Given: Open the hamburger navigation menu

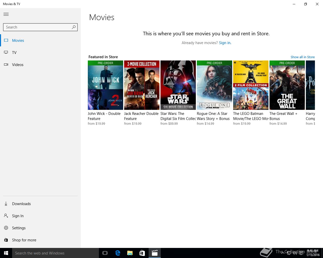Looking at the screenshot, I should (x=6, y=14).
